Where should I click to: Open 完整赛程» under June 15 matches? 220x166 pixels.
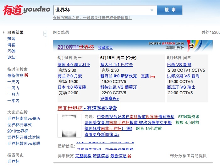point(110,99)
